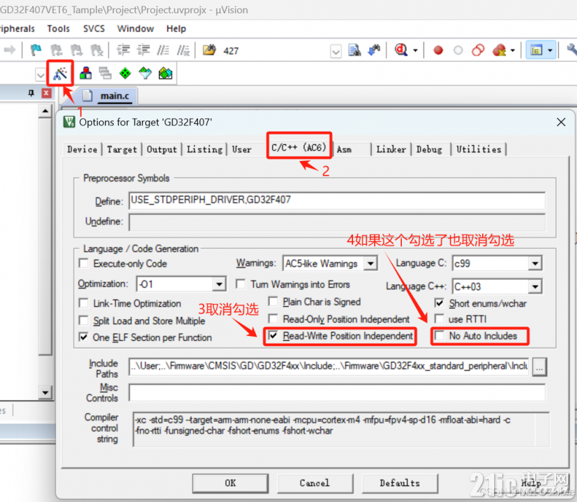Image resolution: width=577 pixels, height=502 pixels.
Task: Open the Language C dropdown
Action: coord(535,264)
